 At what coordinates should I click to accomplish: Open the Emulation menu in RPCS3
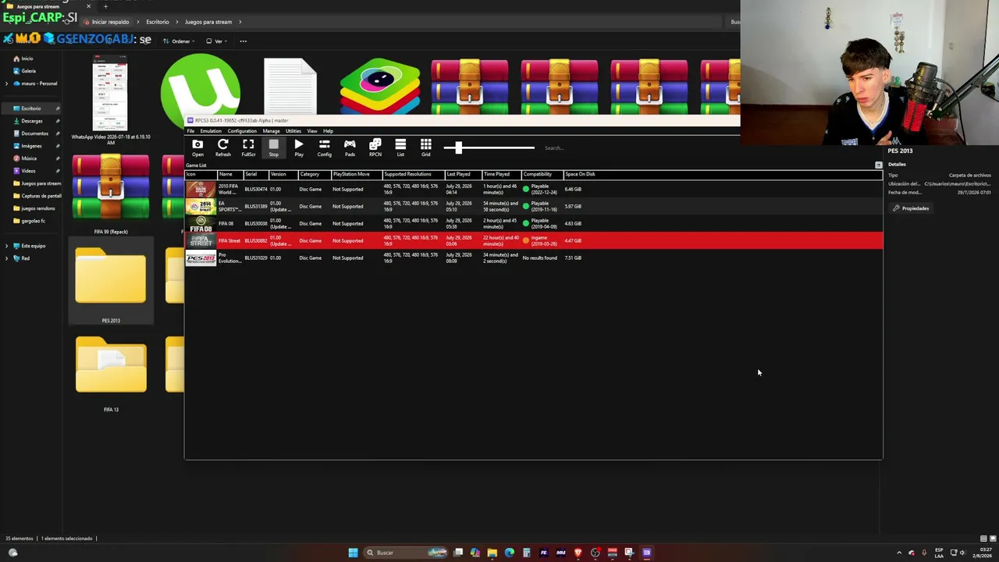pos(211,131)
